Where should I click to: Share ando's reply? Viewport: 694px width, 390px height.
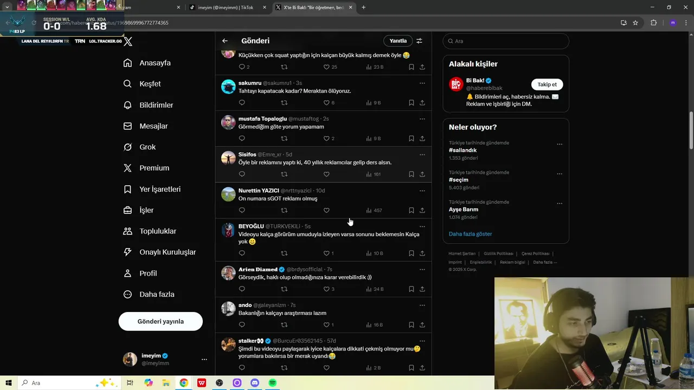pyautogui.click(x=422, y=325)
